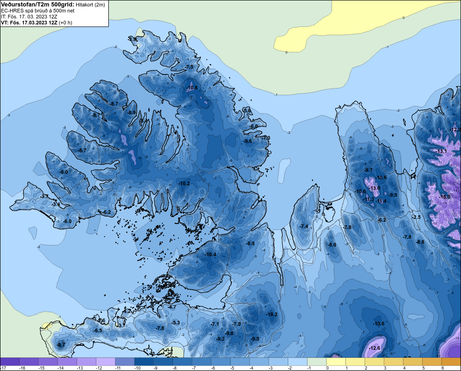
Task: Click the 'IT: Fös. 17. 03. 2023 12Z' line
Action: [29, 17]
